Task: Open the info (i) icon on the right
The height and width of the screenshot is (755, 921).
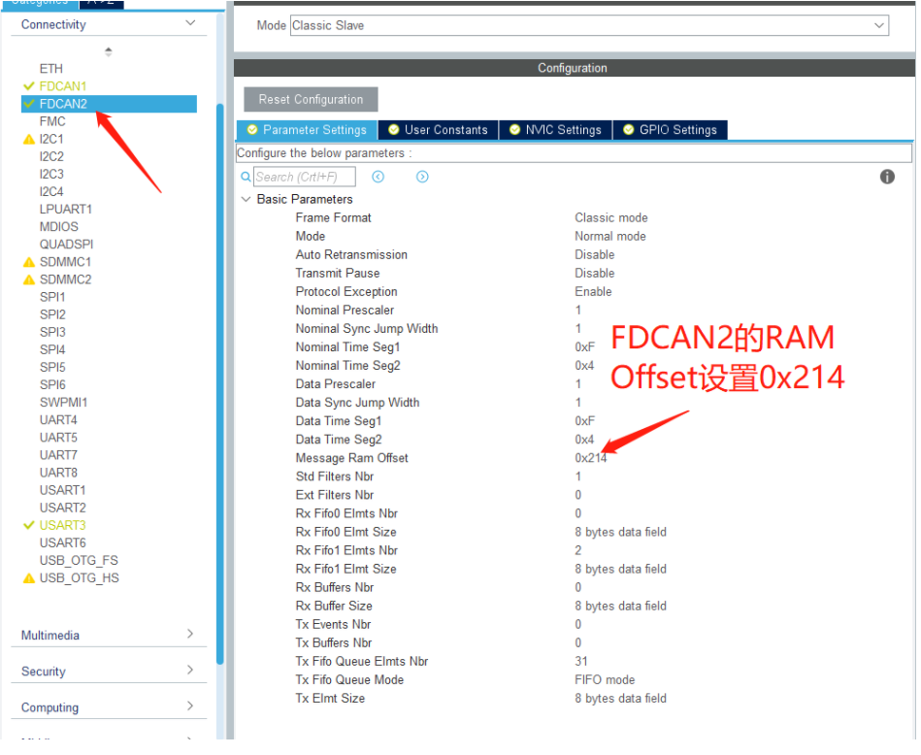Action: tap(886, 176)
